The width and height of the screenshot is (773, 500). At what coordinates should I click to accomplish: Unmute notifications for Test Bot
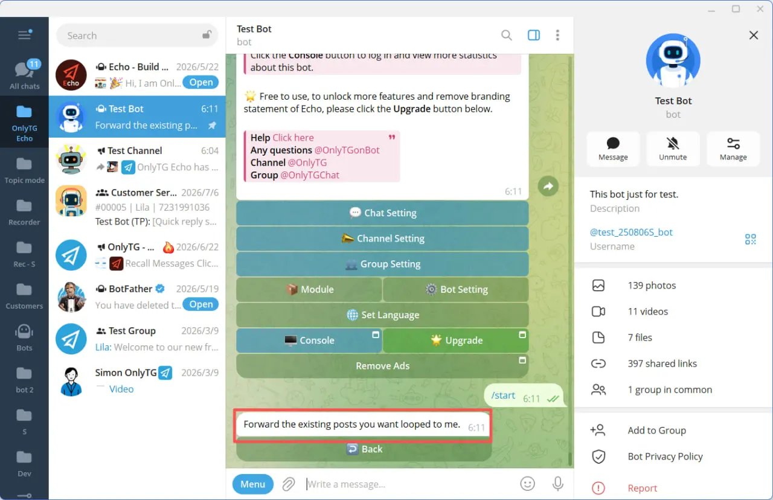coord(673,149)
